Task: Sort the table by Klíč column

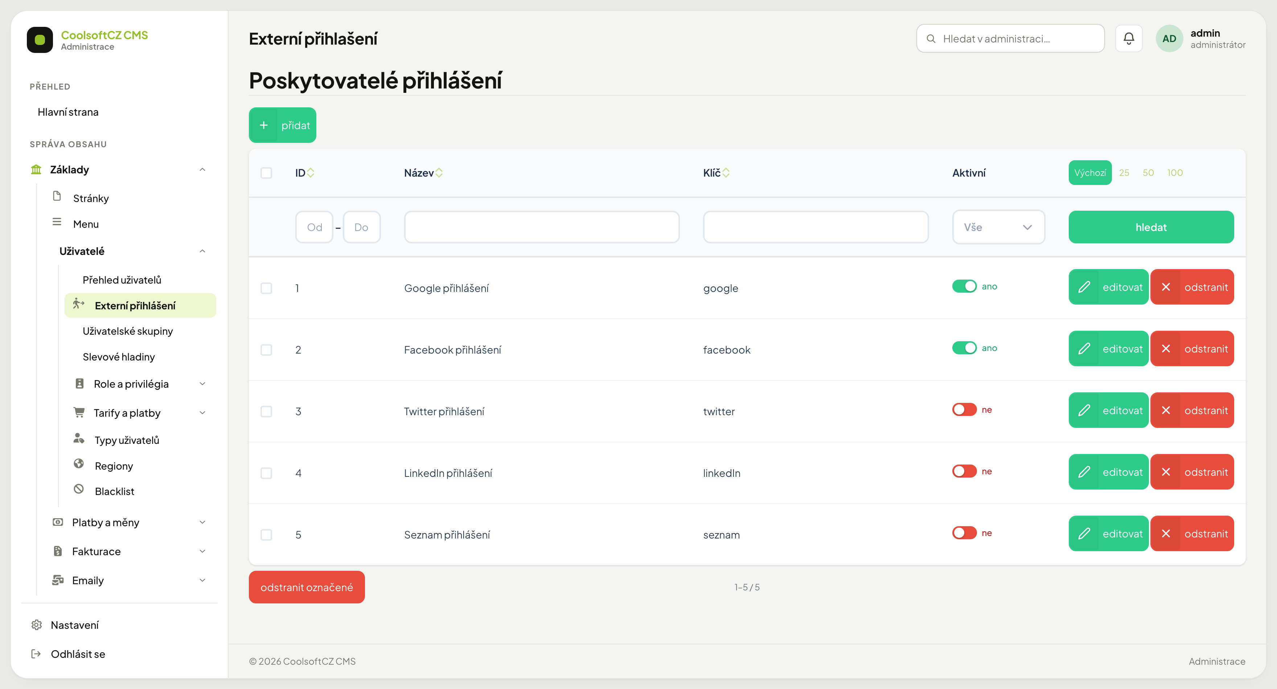Action: click(726, 173)
